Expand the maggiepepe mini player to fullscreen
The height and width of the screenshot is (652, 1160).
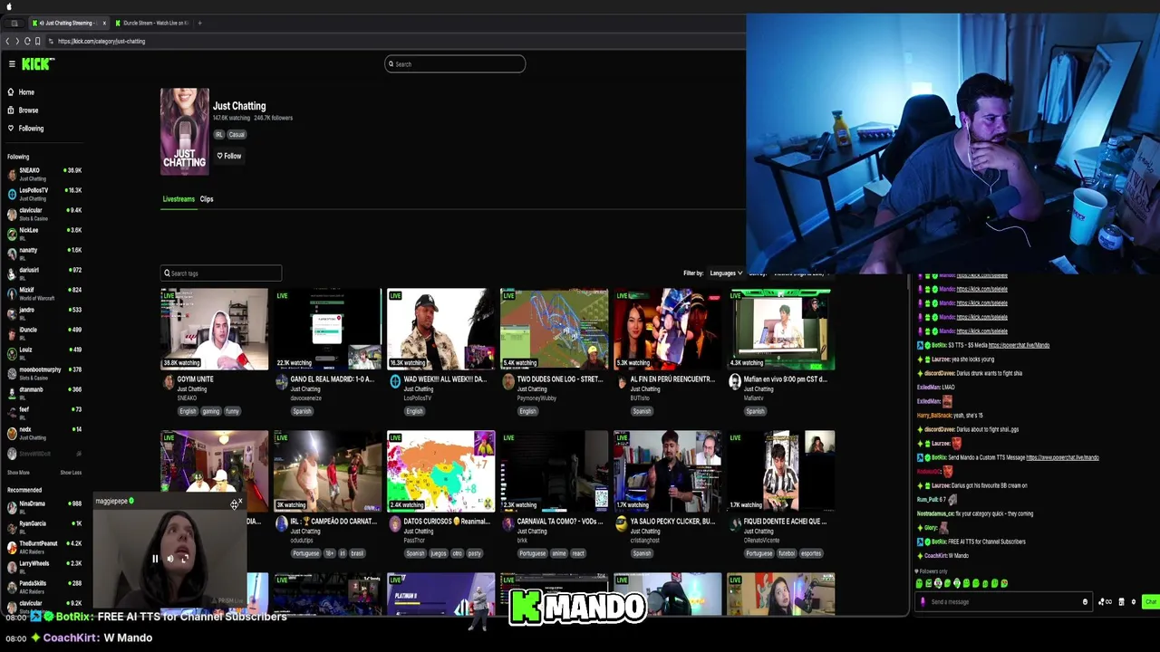point(184,560)
